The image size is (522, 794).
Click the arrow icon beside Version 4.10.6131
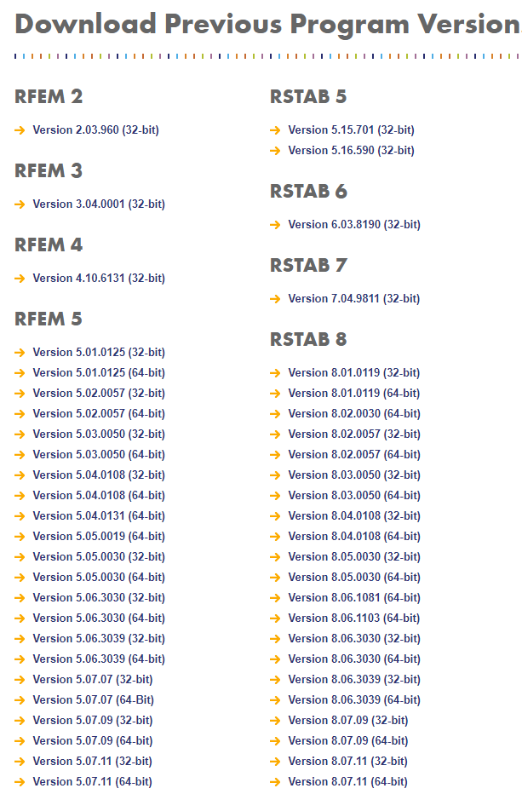click(19, 279)
